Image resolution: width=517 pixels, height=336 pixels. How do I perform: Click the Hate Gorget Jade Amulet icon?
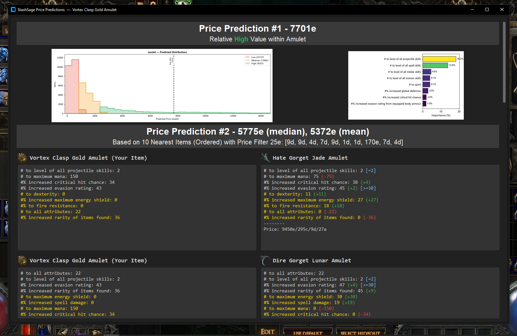coord(265,158)
